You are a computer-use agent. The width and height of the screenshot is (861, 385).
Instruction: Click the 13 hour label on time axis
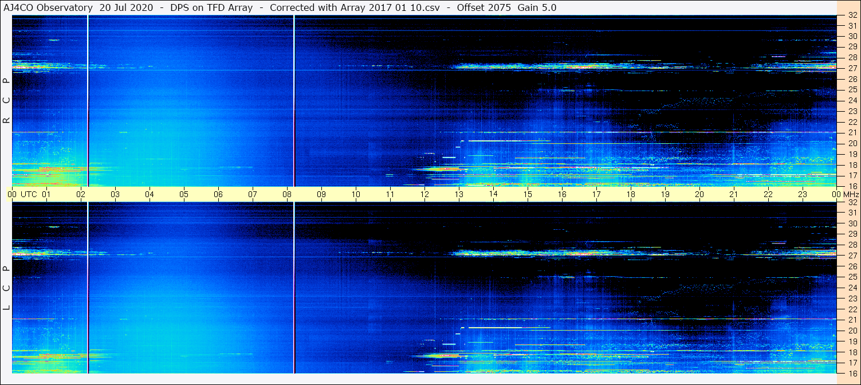[459, 194]
